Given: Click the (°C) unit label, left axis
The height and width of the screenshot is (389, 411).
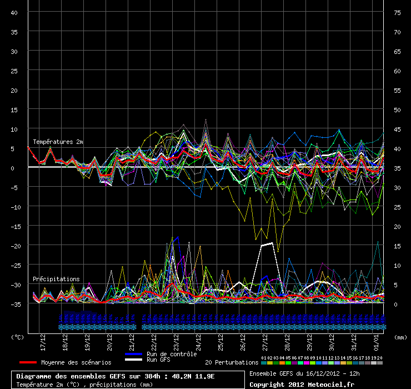Looking at the screenshot, I should [17, 337].
